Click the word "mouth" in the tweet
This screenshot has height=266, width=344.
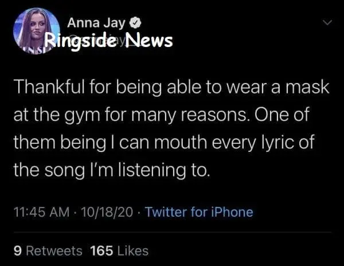click(x=191, y=142)
